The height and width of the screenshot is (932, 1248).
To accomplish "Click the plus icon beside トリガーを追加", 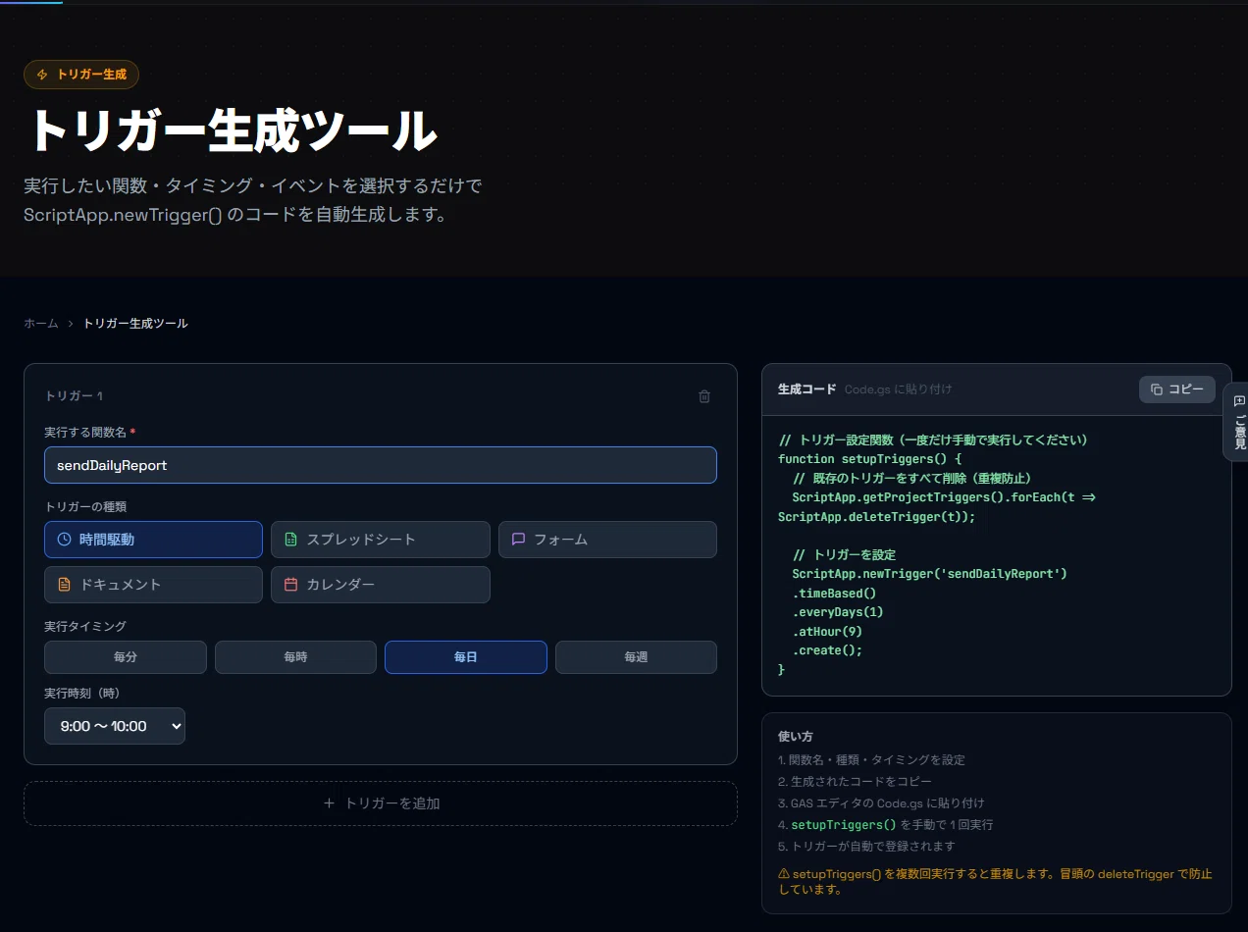I will (329, 803).
